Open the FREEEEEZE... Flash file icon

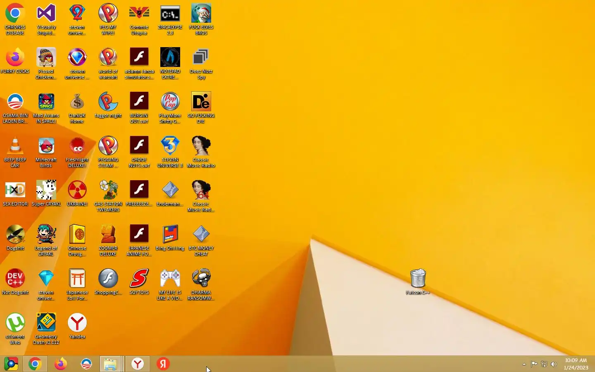(139, 193)
